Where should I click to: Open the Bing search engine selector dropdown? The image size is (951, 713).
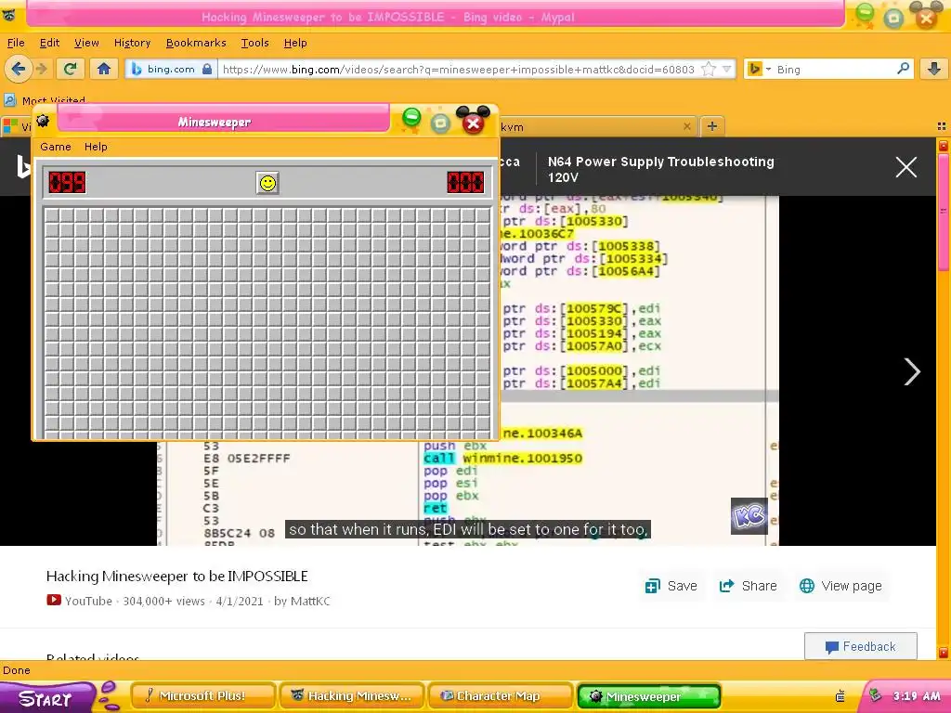pos(760,69)
